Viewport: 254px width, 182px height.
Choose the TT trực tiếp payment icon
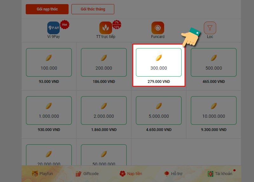pos(106,28)
